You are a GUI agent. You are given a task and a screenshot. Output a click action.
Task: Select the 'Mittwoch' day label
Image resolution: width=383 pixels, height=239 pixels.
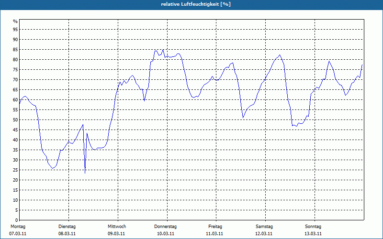[x=117, y=227]
